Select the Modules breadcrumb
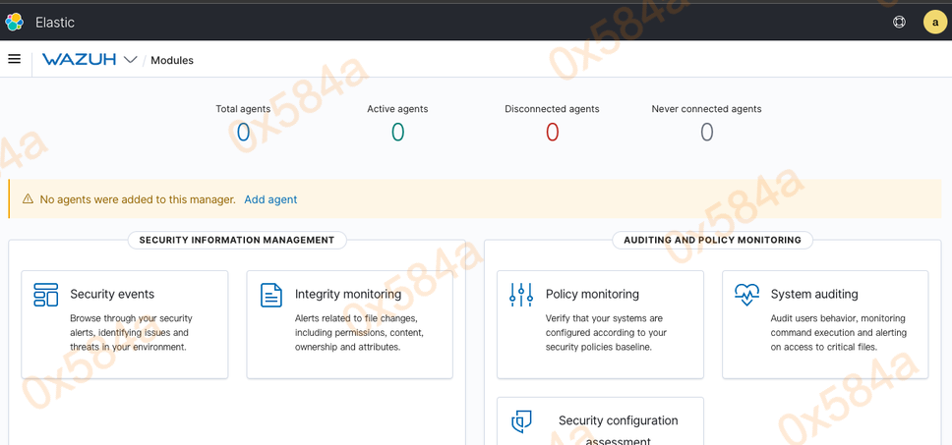 [172, 61]
